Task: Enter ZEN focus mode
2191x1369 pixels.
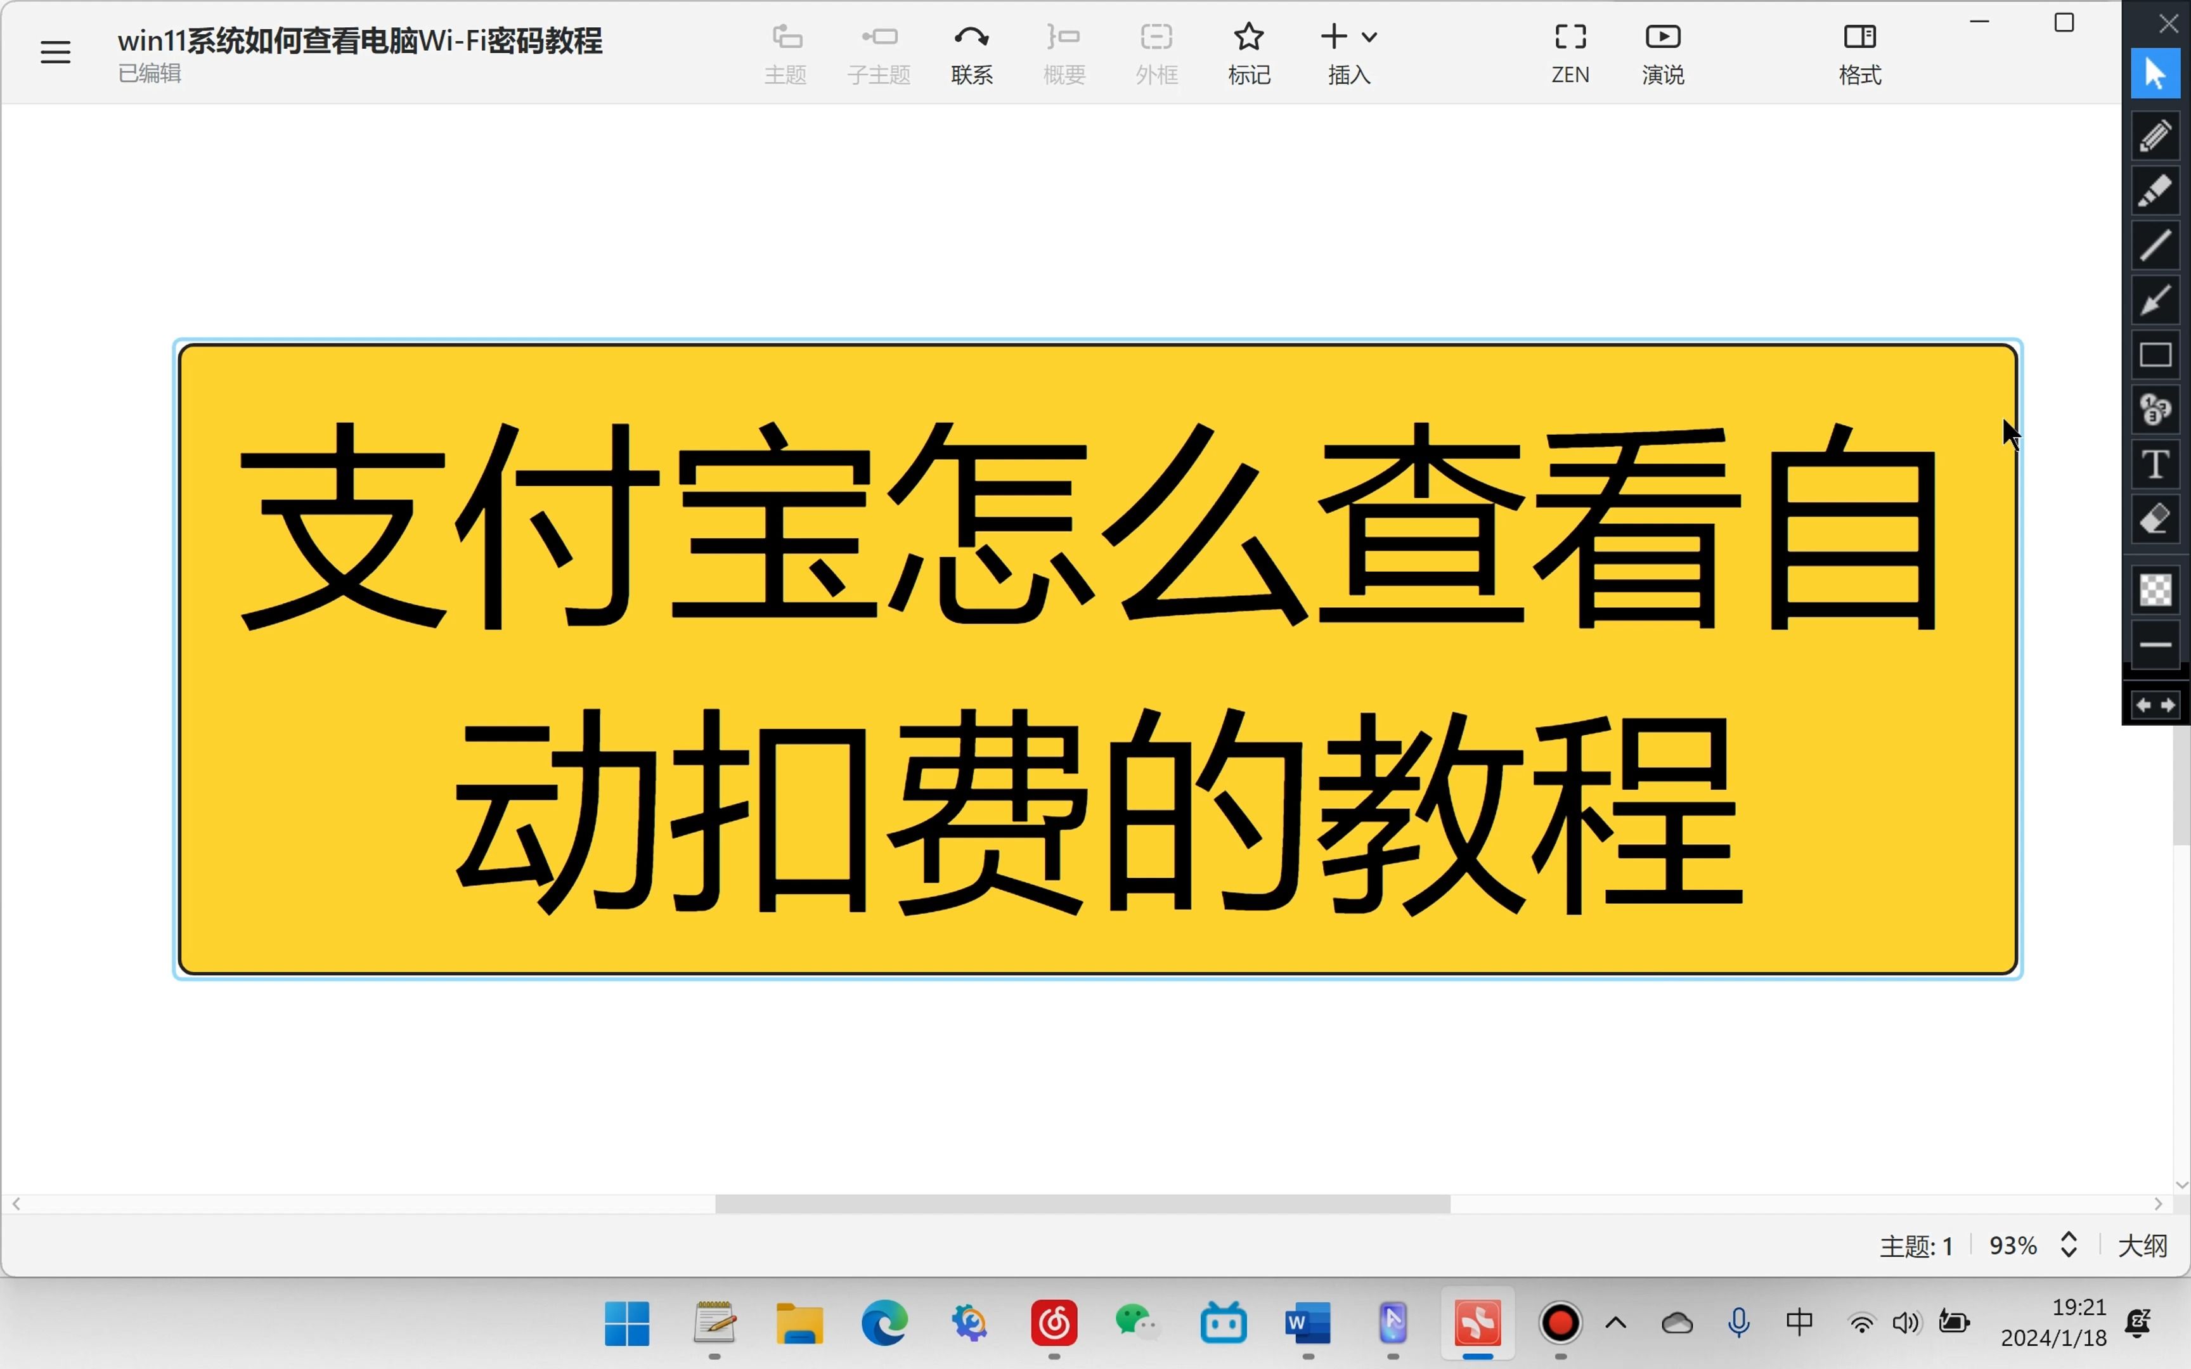Action: tap(1570, 55)
